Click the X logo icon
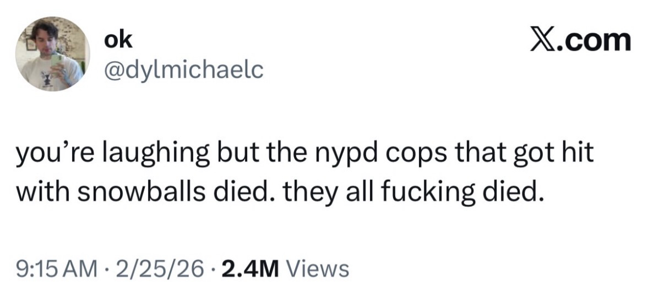The height and width of the screenshot is (291, 664). pyautogui.click(x=542, y=40)
